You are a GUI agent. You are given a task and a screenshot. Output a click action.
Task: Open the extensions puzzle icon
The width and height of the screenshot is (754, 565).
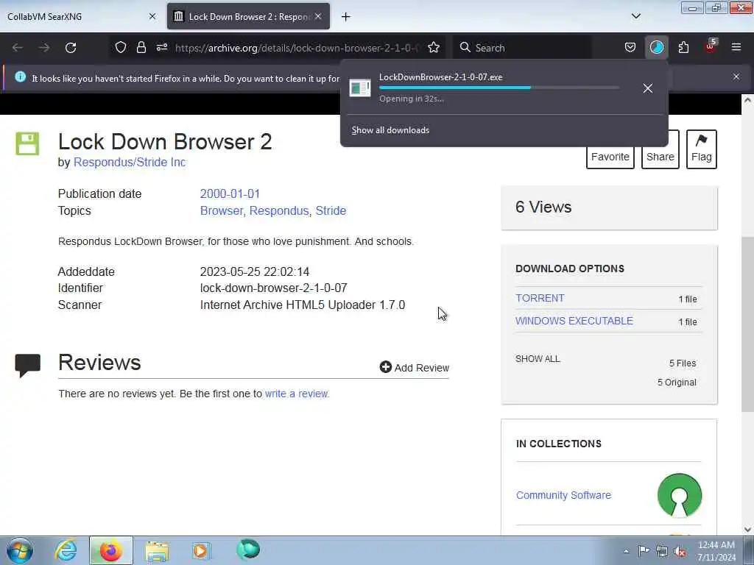(x=683, y=48)
